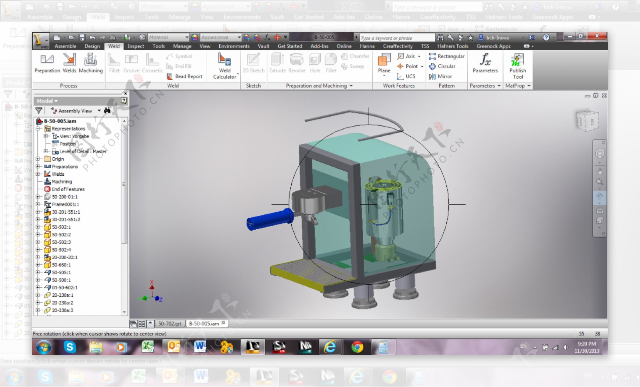The width and height of the screenshot is (640, 387).
Task: Open the help question mark icon
Action: 546,38
